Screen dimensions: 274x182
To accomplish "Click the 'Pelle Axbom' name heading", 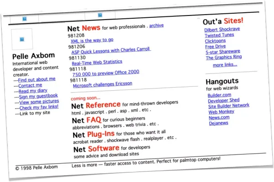I will pyautogui.click(x=33, y=56).
